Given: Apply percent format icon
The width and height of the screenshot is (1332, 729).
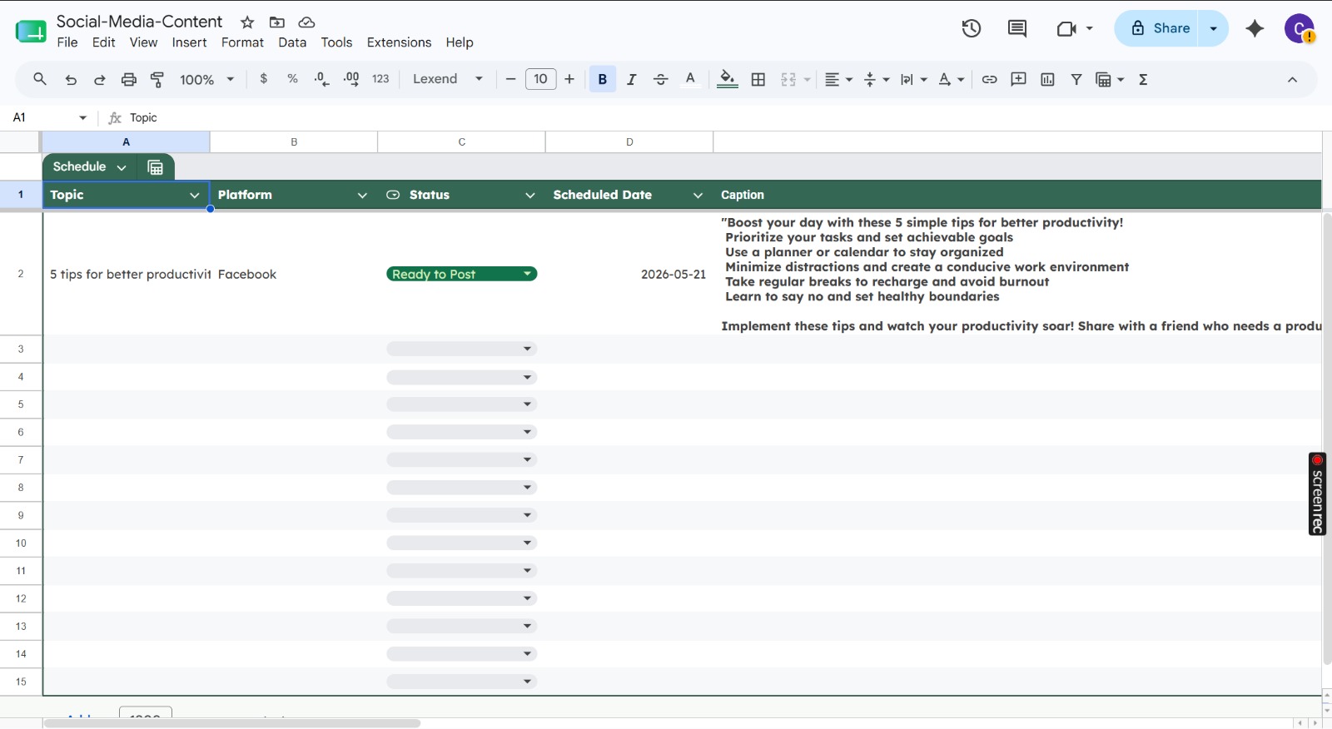Looking at the screenshot, I should click(x=292, y=79).
